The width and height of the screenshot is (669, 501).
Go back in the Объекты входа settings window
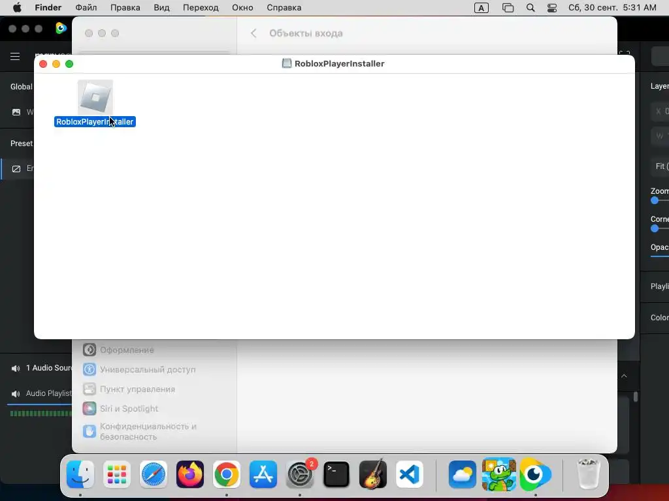(253, 33)
